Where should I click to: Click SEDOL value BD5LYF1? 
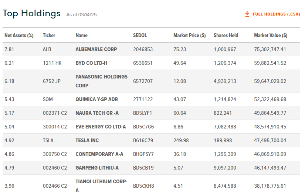click(142, 113)
